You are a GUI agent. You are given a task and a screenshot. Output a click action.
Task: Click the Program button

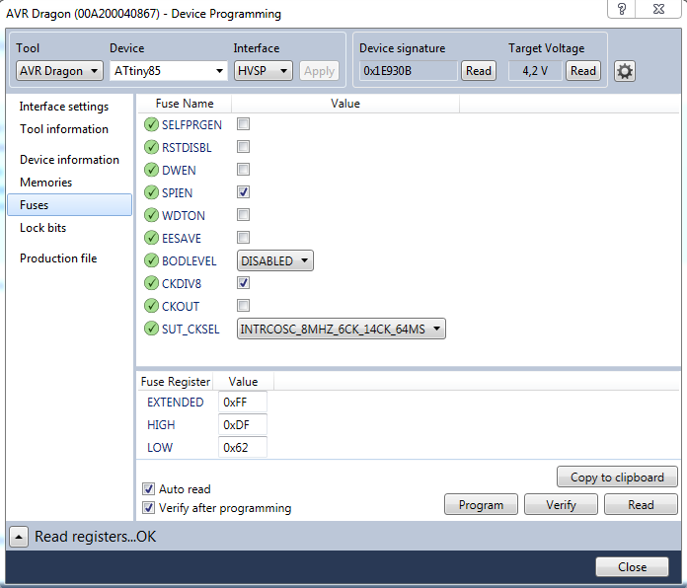pos(481,505)
